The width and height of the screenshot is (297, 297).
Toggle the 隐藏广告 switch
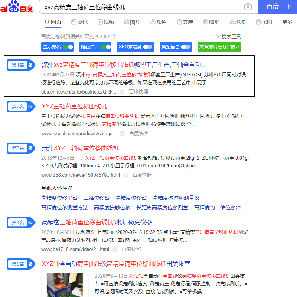(x=106, y=47)
